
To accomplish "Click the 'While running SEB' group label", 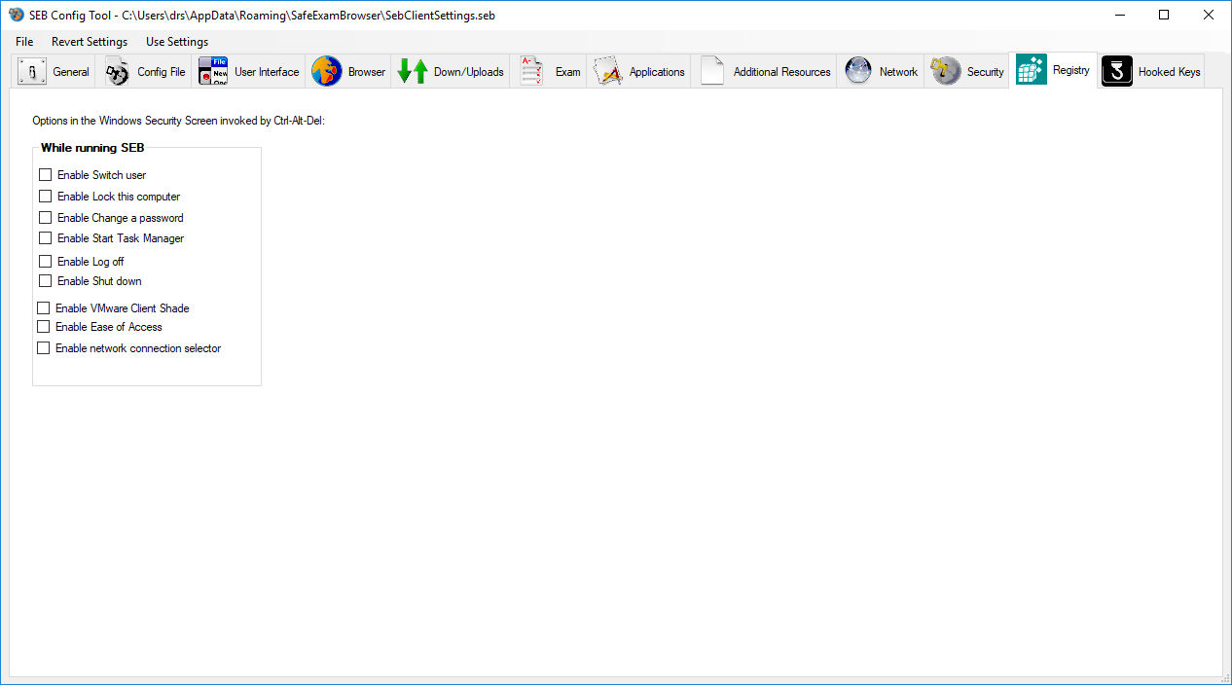I will (x=92, y=148).
